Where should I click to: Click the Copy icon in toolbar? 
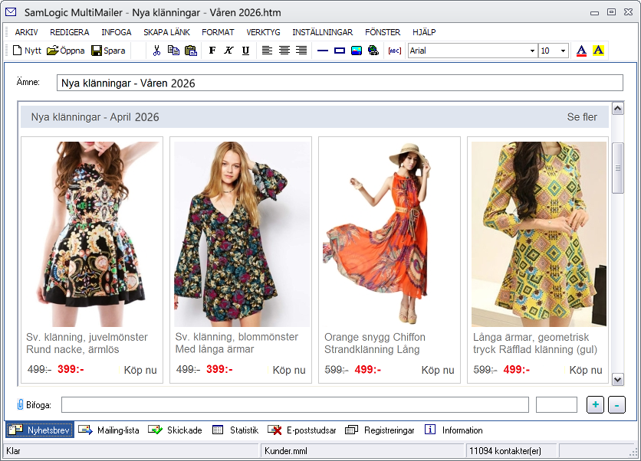click(x=173, y=51)
